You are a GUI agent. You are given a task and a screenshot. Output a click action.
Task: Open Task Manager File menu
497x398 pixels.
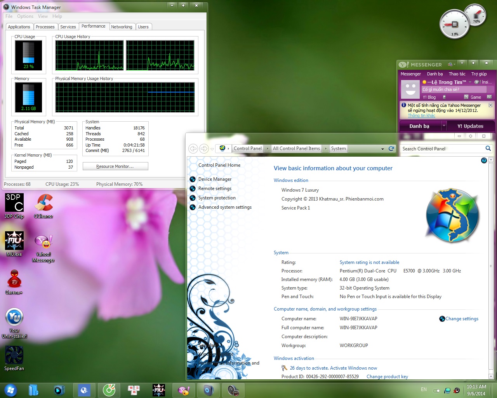9,16
